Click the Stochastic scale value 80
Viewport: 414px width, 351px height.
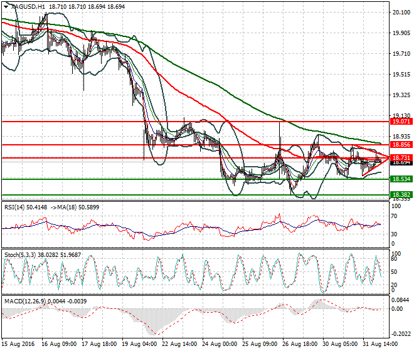(394, 259)
